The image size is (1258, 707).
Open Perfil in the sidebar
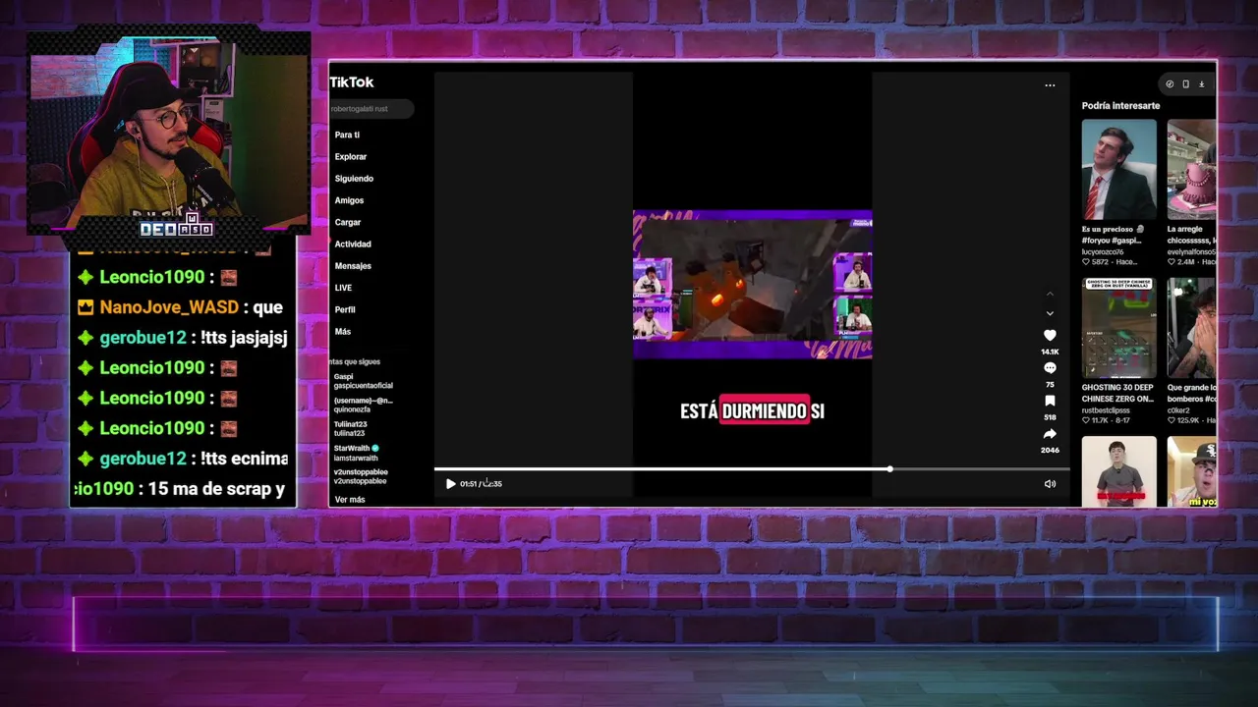coord(345,309)
